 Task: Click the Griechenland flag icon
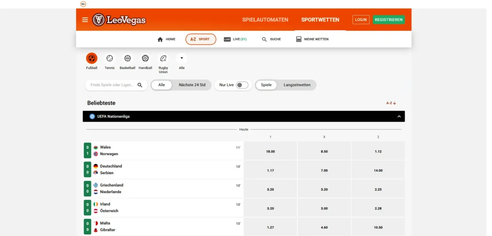96,185
